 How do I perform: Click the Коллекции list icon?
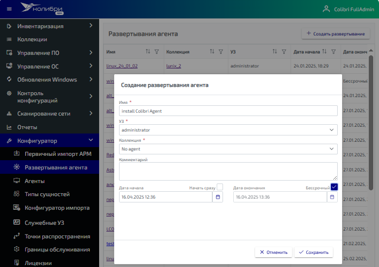pyautogui.click(x=9, y=39)
